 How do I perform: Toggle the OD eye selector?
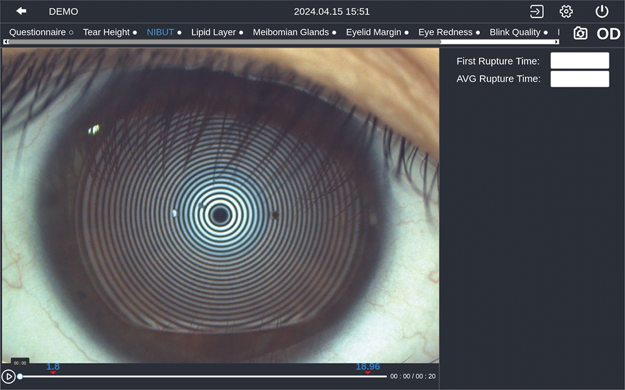608,34
